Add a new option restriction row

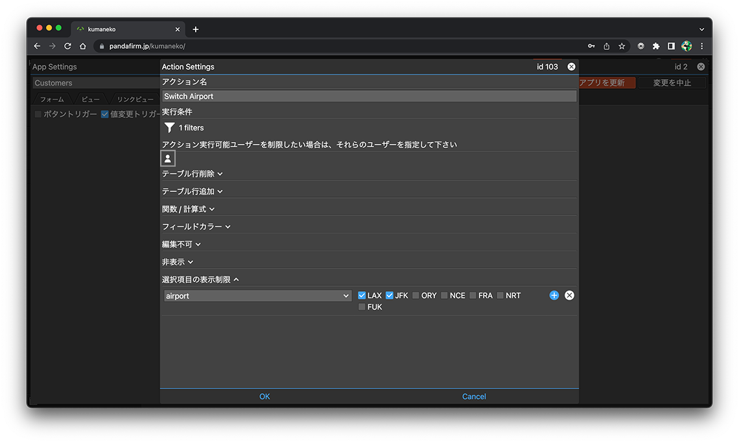coord(554,295)
